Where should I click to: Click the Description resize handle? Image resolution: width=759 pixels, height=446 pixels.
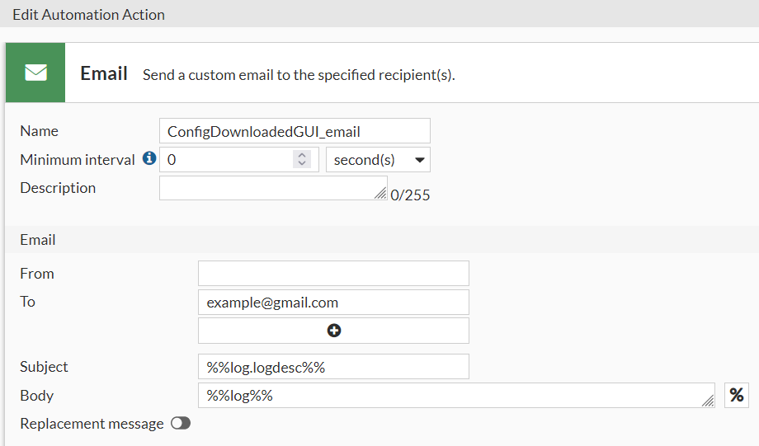tap(379, 194)
